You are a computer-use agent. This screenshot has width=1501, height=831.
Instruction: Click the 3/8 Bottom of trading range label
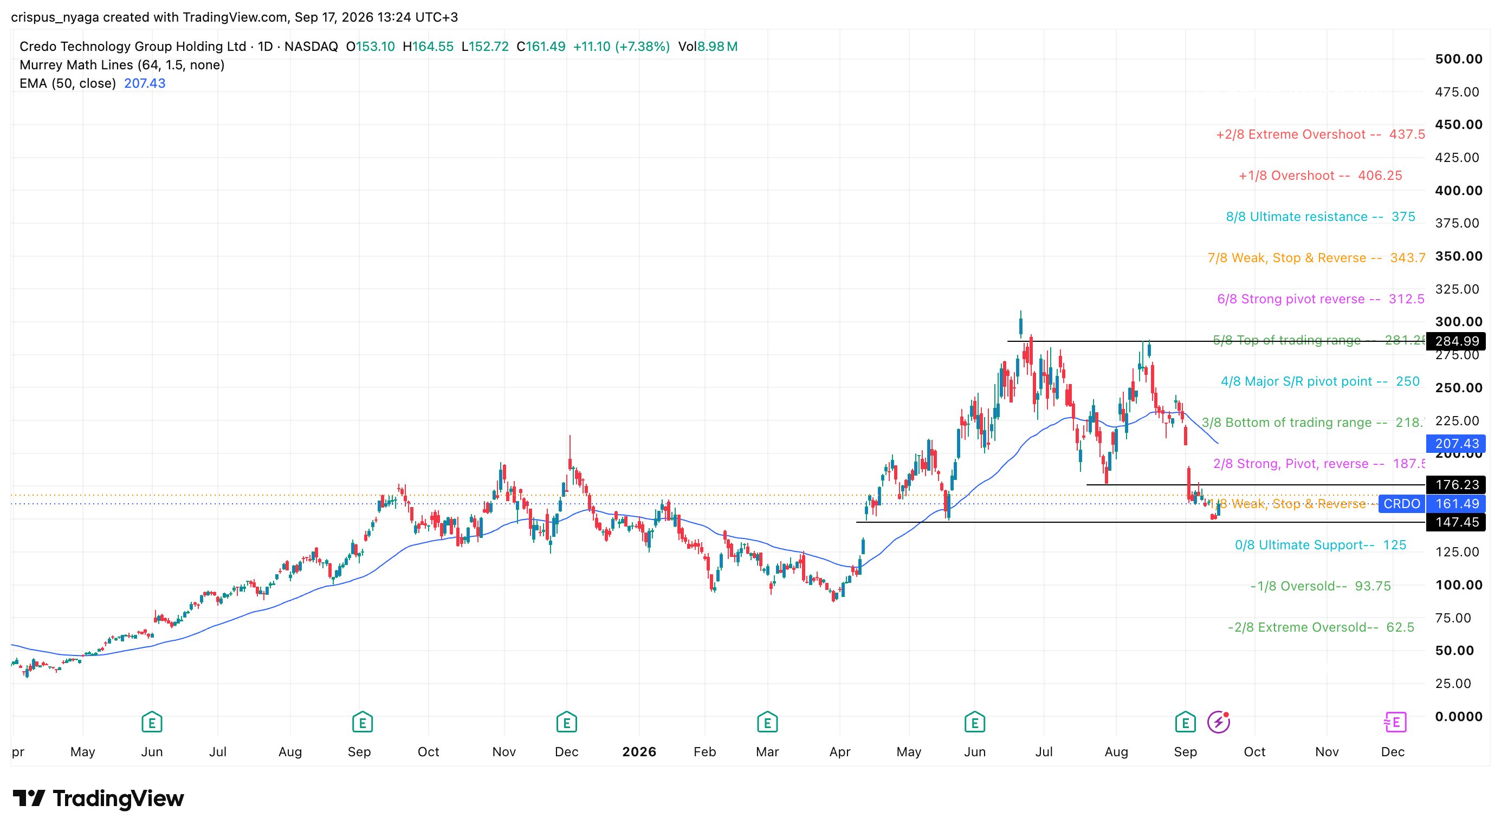[1314, 423]
